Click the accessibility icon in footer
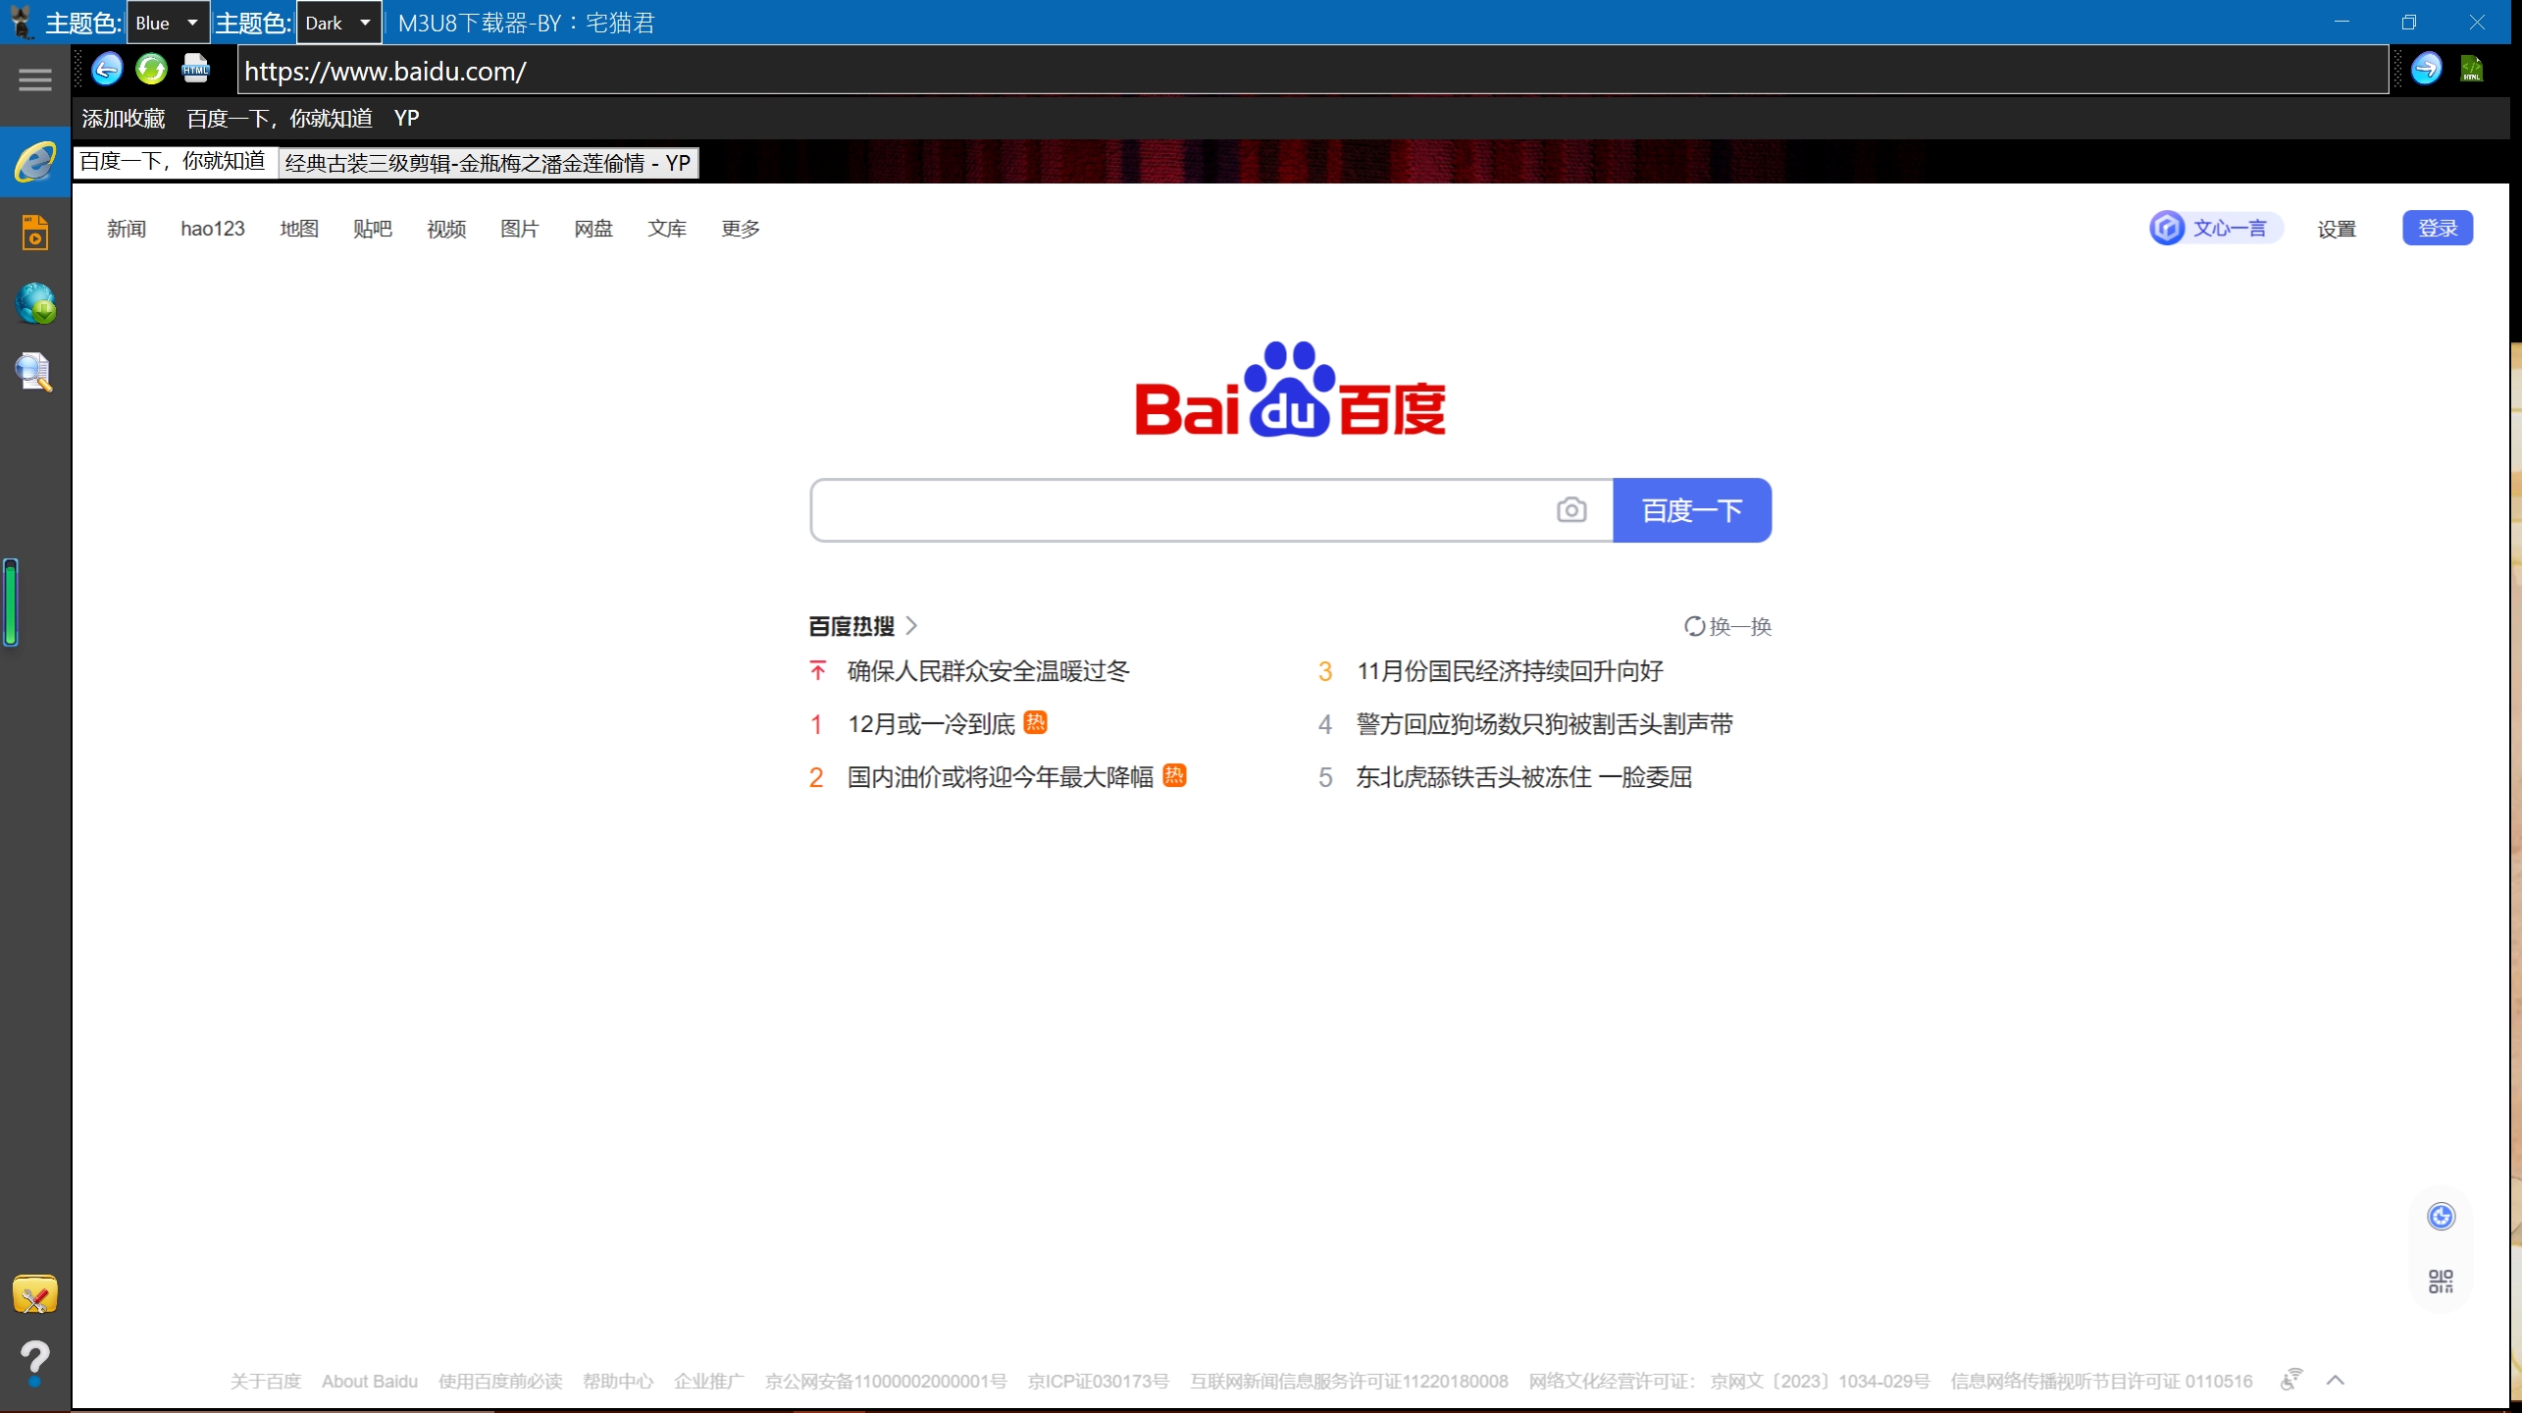This screenshot has height=1413, width=2522. coord(2291,1380)
